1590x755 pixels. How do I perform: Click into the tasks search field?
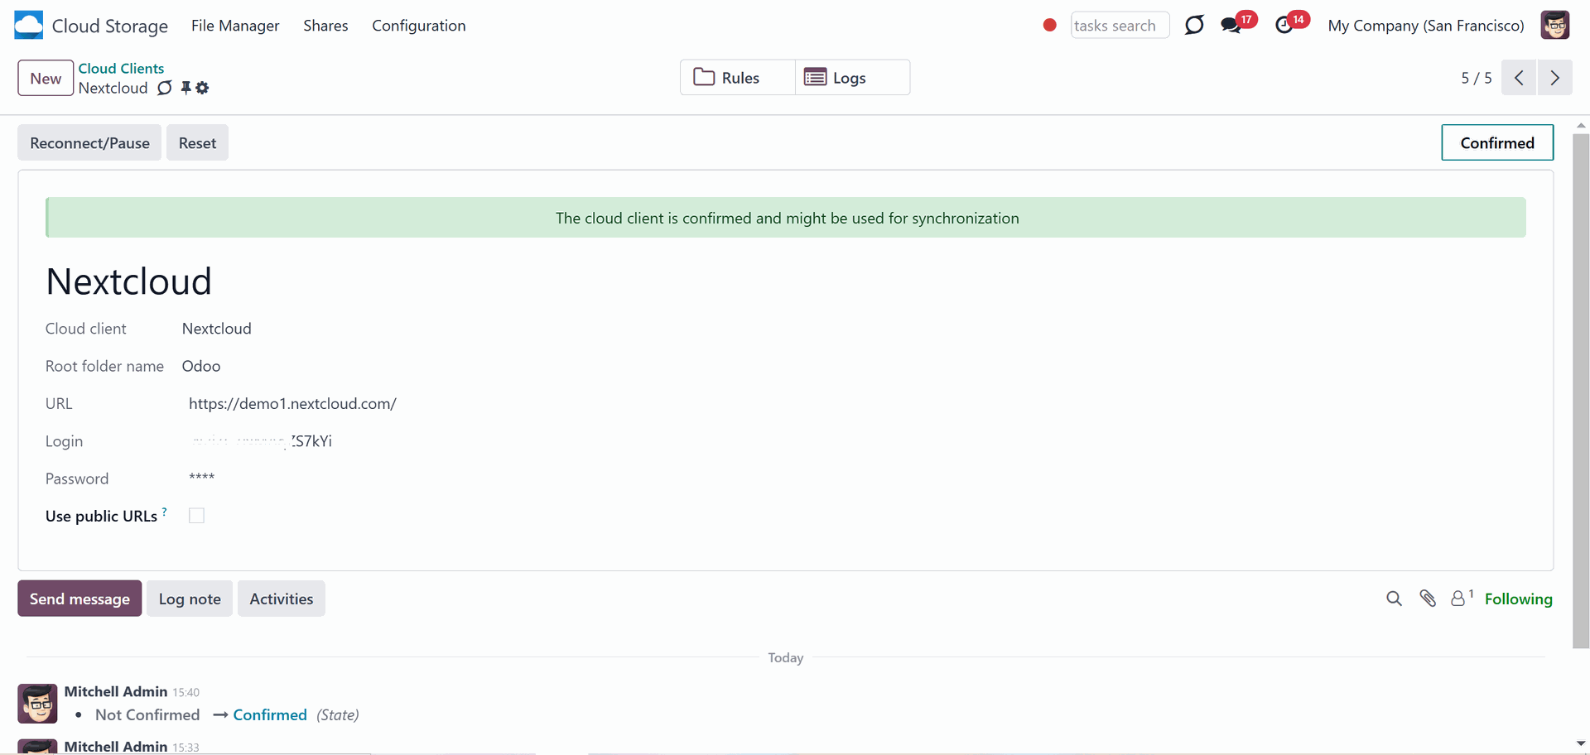coord(1120,25)
